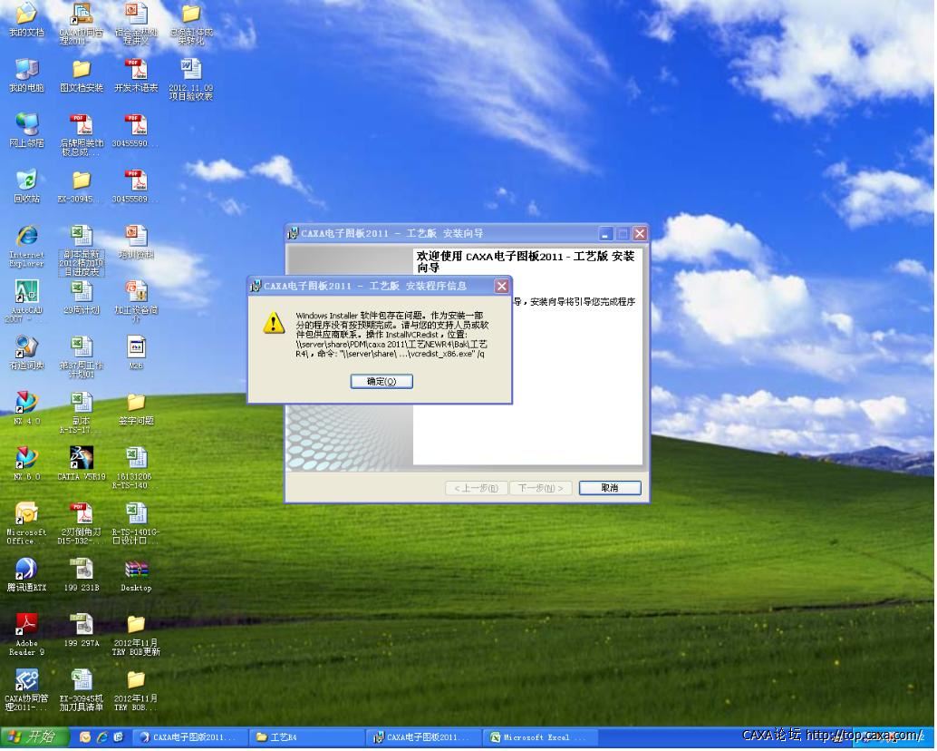The width and height of the screenshot is (937, 751).
Task: Select the 开发术语表 PDF file
Action: tap(136, 75)
